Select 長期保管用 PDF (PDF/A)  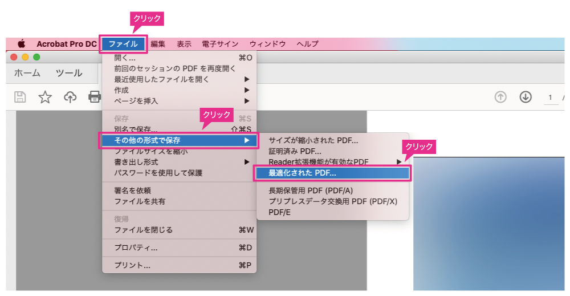pyautogui.click(x=333, y=190)
